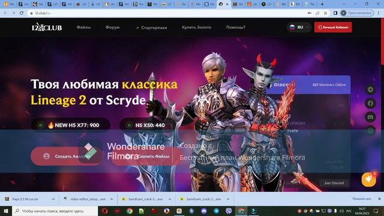Open the Discord social icon in the side column
384x216 pixels.
370,117
